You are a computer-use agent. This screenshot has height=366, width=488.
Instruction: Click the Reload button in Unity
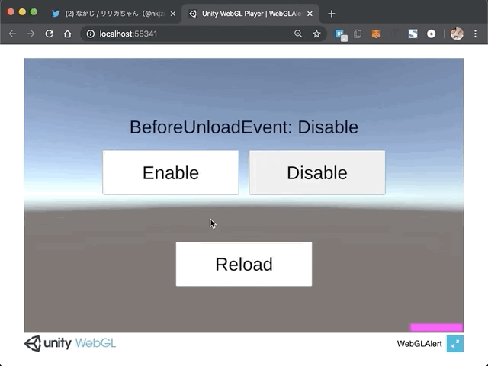tap(244, 264)
